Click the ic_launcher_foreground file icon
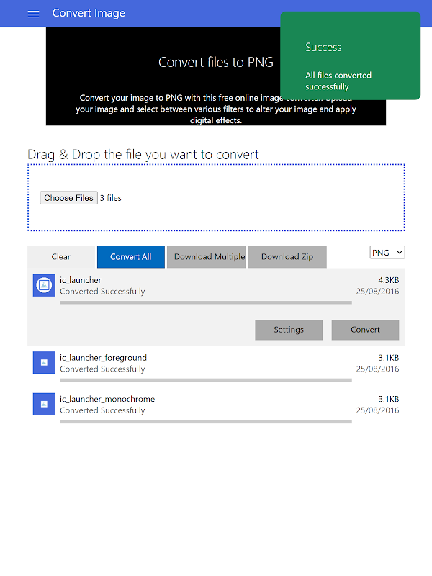The height and width of the screenshot is (576, 432). 44,363
